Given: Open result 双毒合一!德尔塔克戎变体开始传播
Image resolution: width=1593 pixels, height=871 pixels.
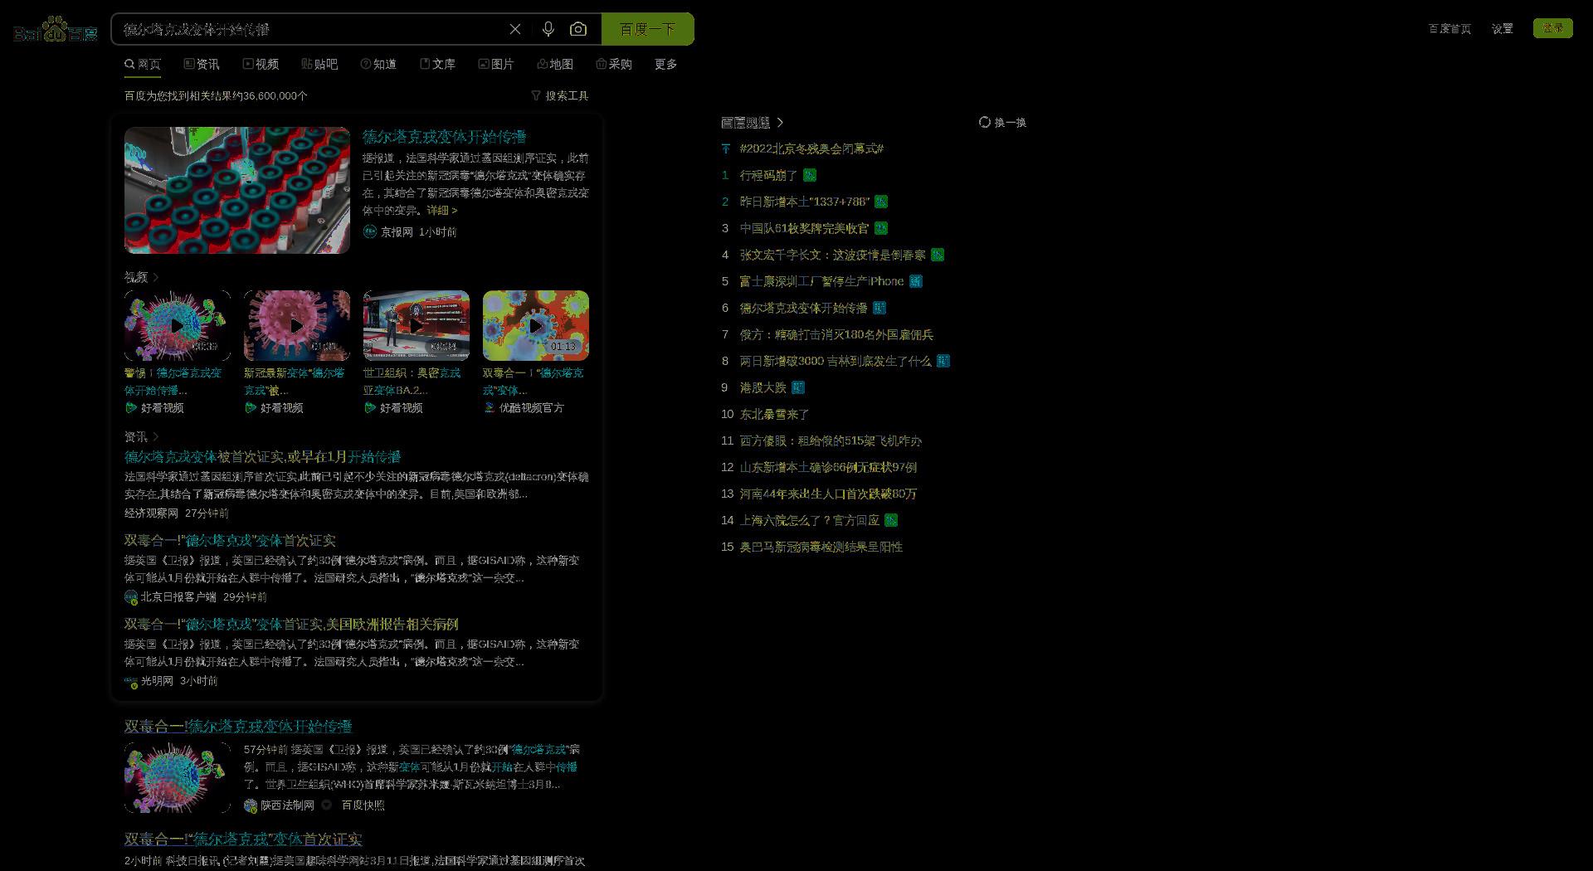Looking at the screenshot, I should tap(238, 727).
